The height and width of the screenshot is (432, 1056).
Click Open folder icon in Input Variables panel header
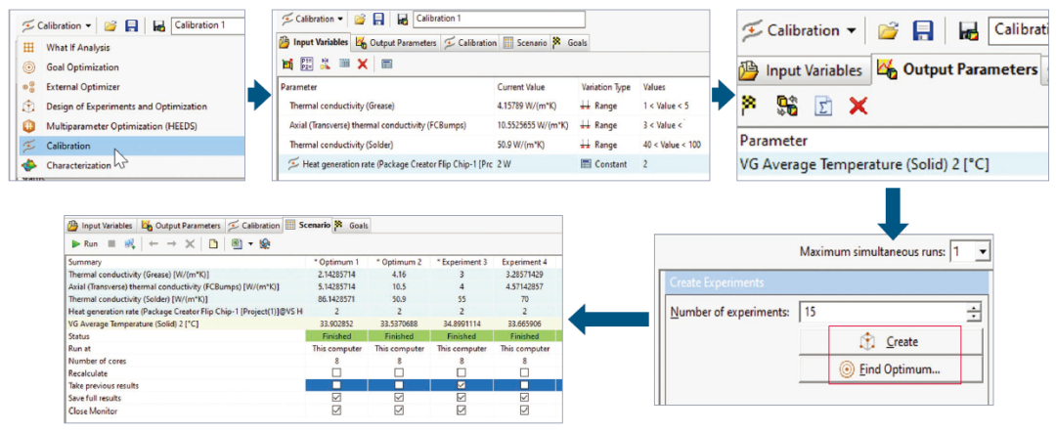(x=360, y=19)
